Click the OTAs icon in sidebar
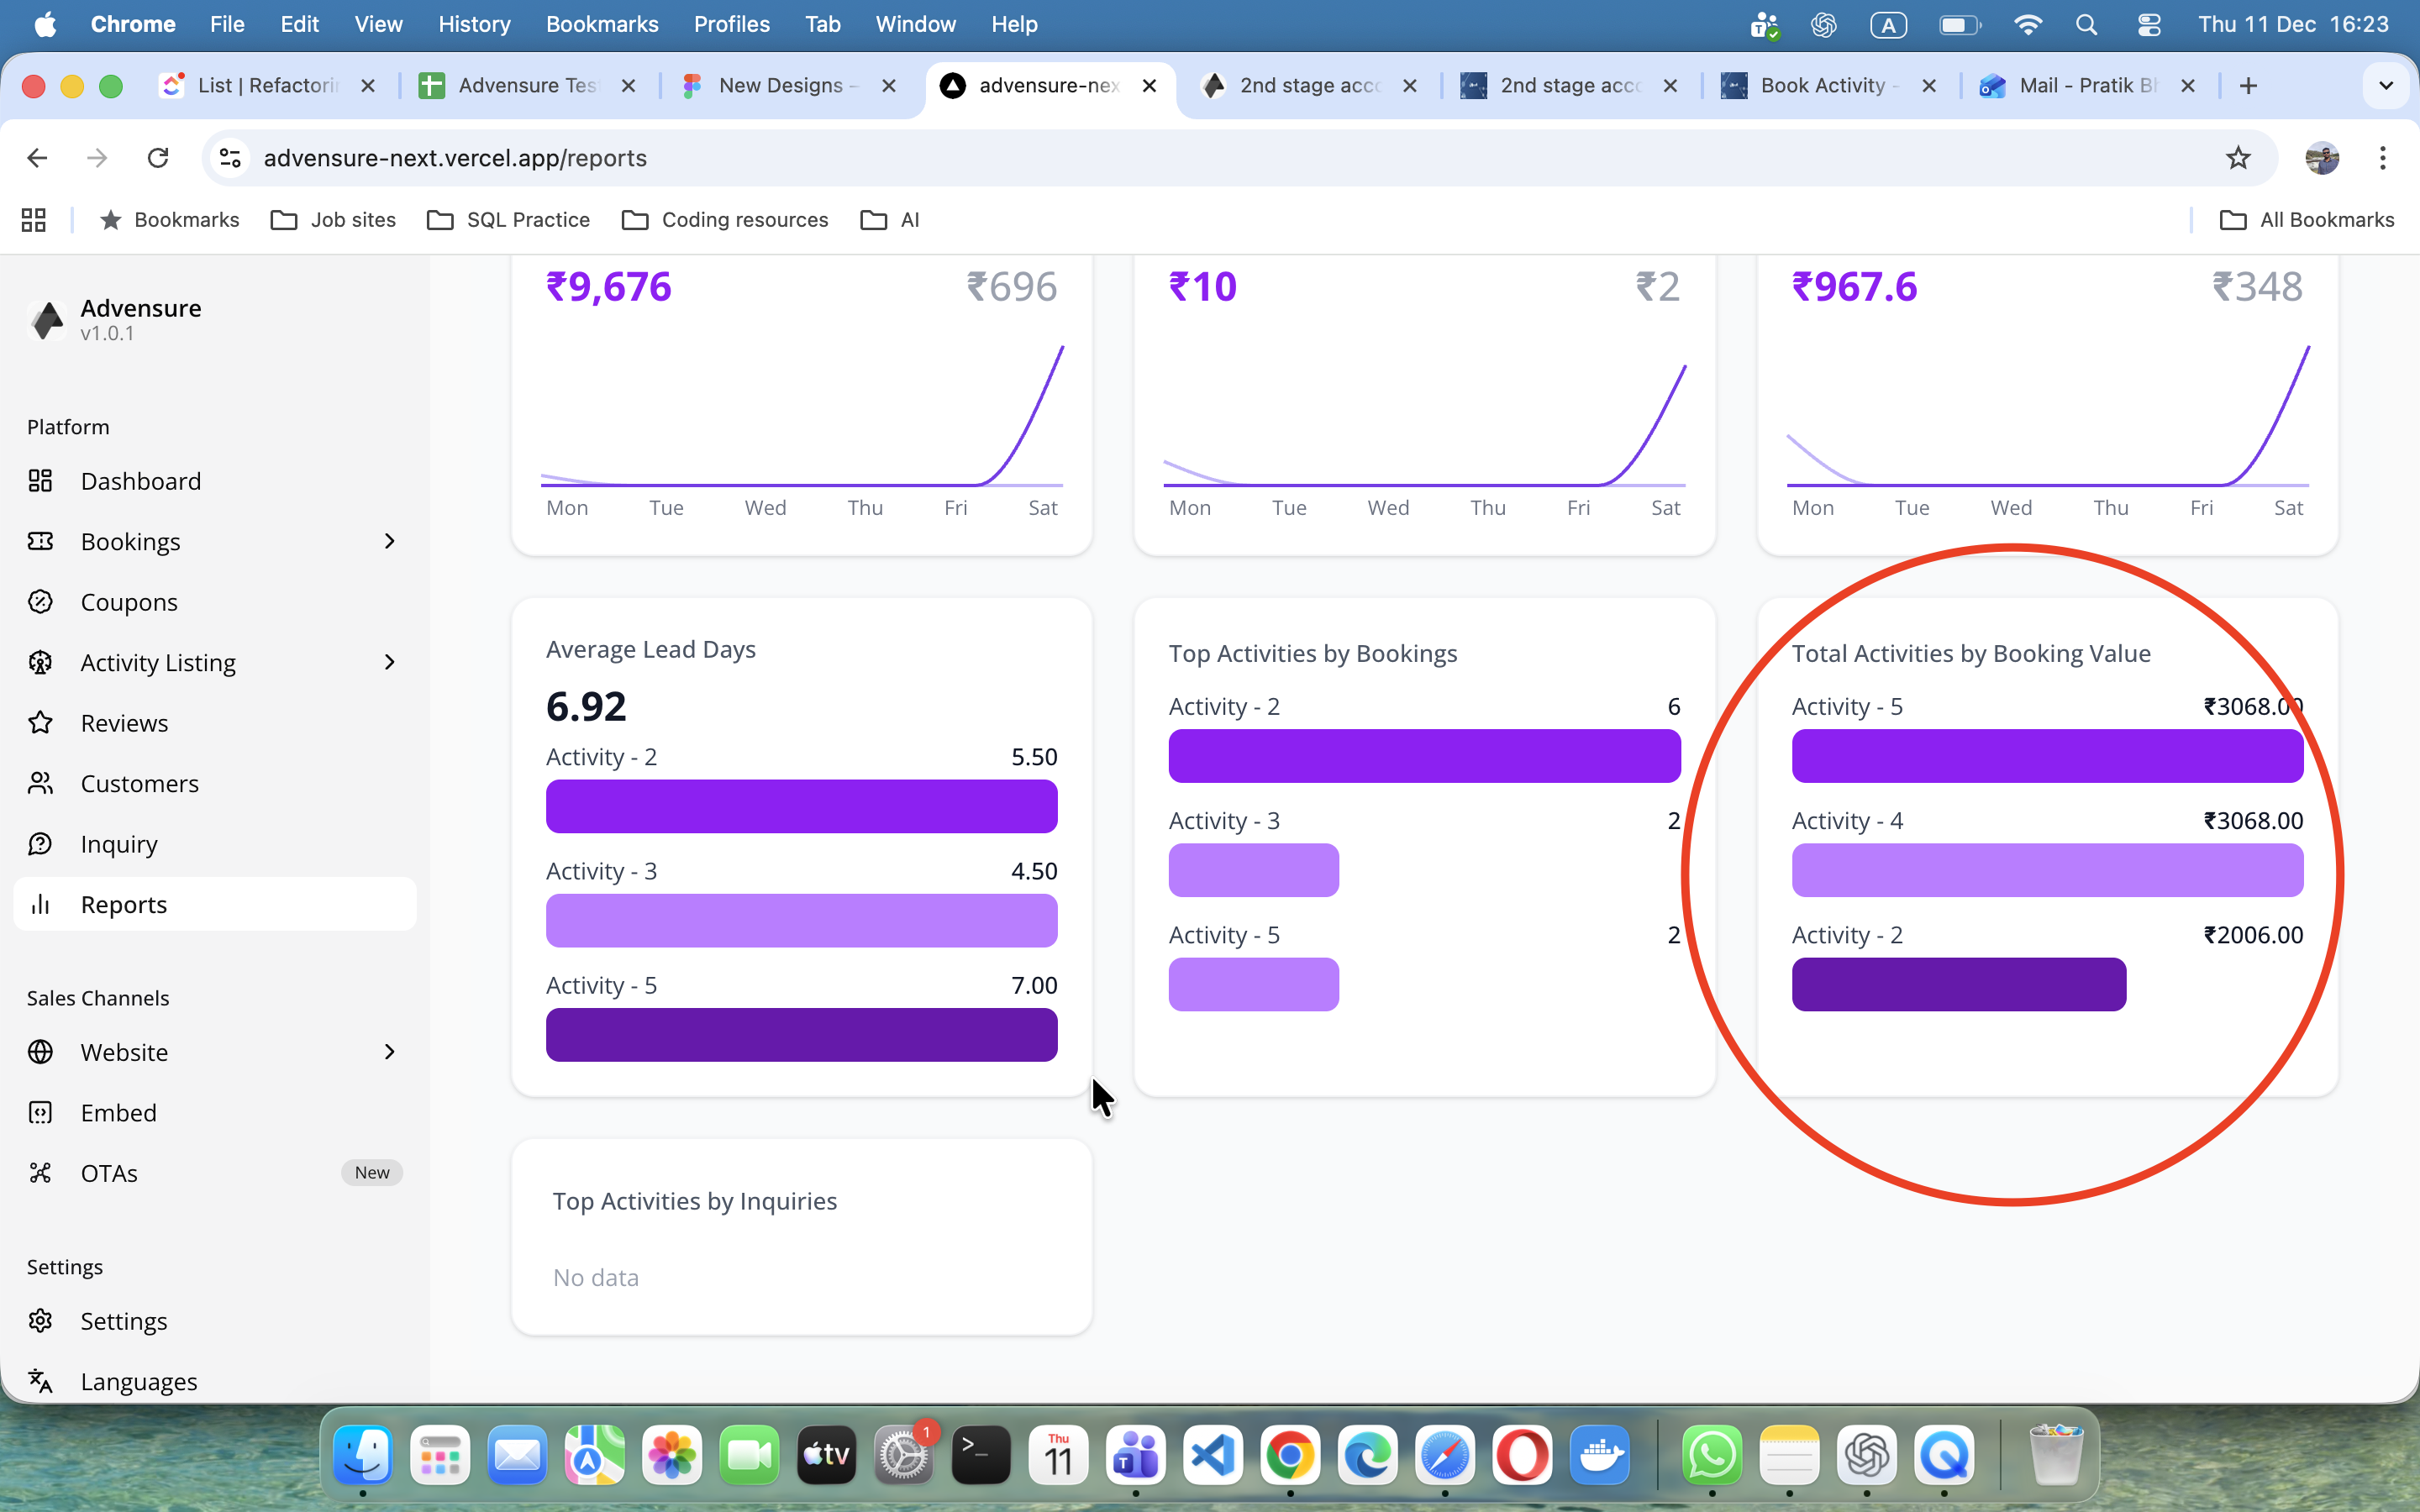The image size is (2420, 1512). 40,1173
